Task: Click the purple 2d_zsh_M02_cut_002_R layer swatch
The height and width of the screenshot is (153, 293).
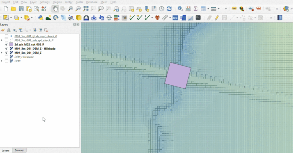Action: click(11, 44)
